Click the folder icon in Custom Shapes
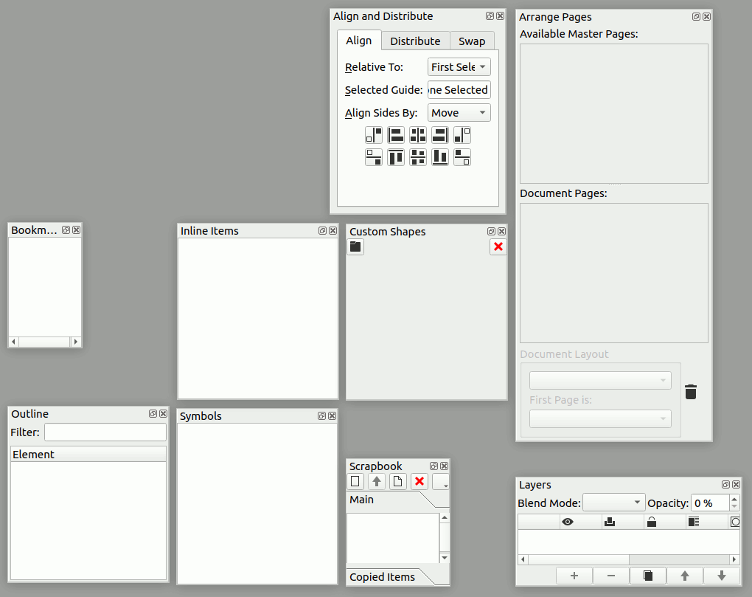Screen dimensions: 752x597 pyautogui.click(x=355, y=247)
